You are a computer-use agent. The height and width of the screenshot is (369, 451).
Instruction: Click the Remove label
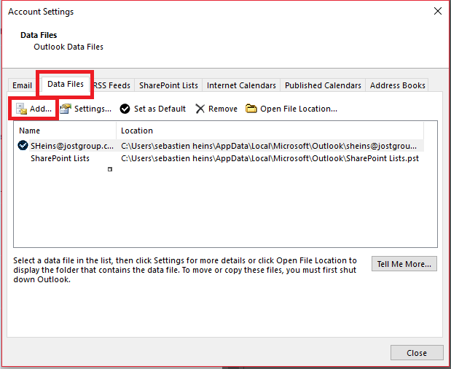click(x=223, y=109)
